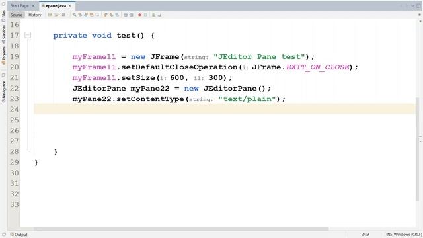Image resolution: width=423 pixels, height=238 pixels.
Task: Maximize the editor window icon
Action: (418, 6)
